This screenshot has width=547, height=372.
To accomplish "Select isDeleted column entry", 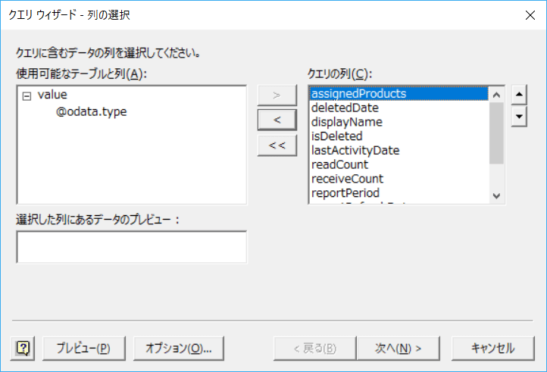I will pos(336,136).
